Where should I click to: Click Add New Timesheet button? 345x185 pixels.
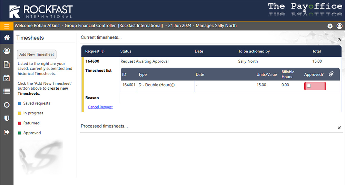37,54
